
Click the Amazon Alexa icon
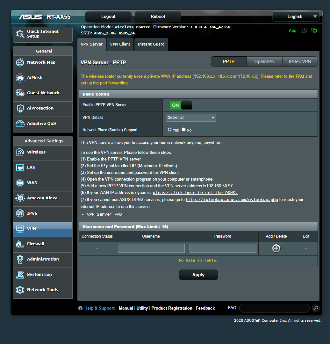[x=20, y=198]
